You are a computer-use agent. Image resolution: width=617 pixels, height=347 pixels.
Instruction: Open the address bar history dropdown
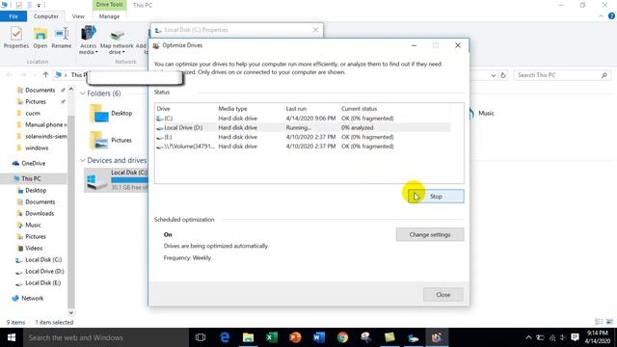point(494,75)
